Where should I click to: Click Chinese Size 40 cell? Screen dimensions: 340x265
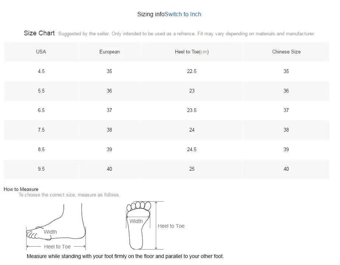click(x=286, y=169)
